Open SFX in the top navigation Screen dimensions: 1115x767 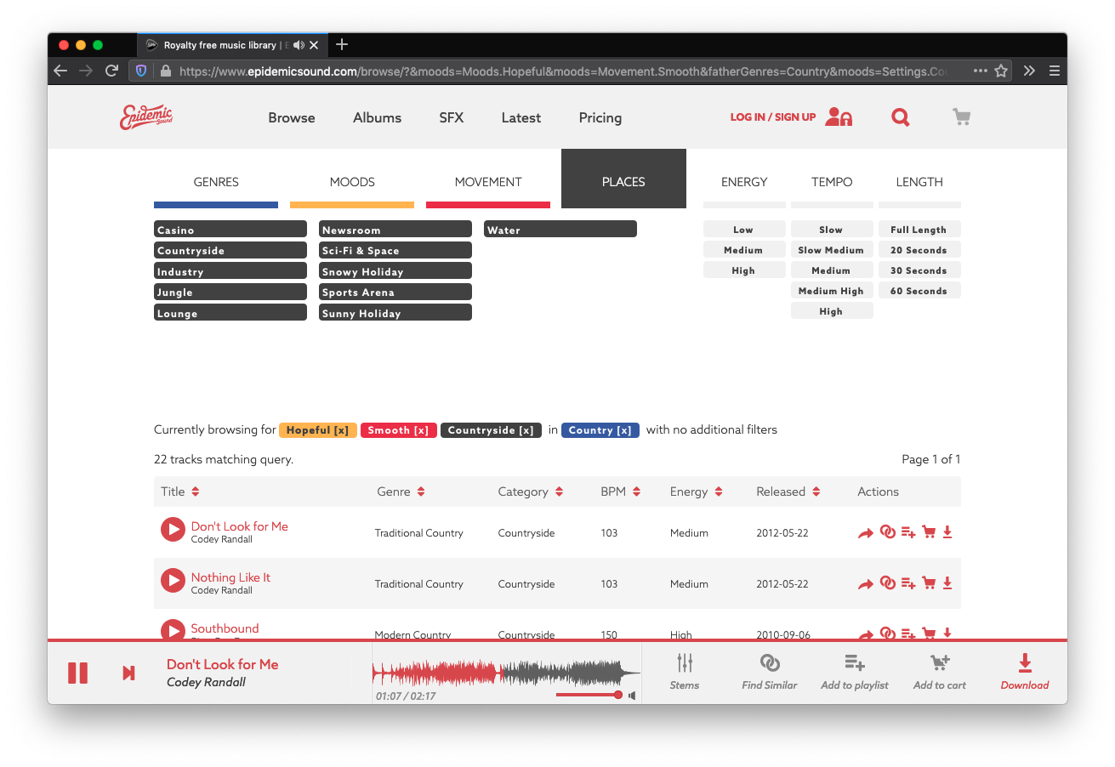(x=452, y=117)
